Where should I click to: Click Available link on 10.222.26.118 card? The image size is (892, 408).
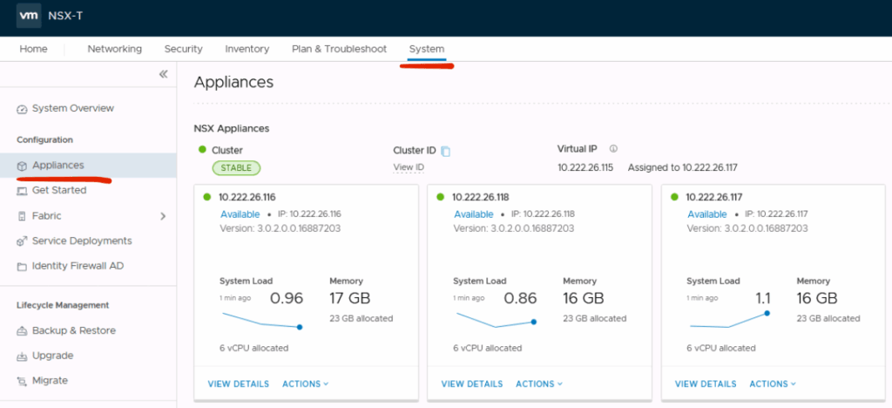click(x=473, y=214)
